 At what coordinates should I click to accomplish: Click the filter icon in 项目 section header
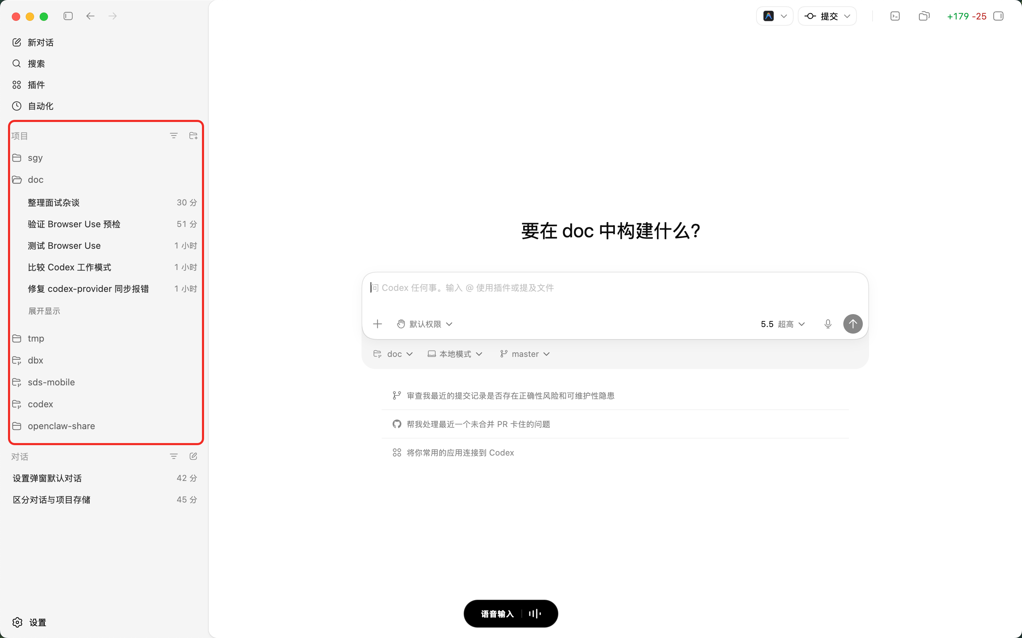173,136
